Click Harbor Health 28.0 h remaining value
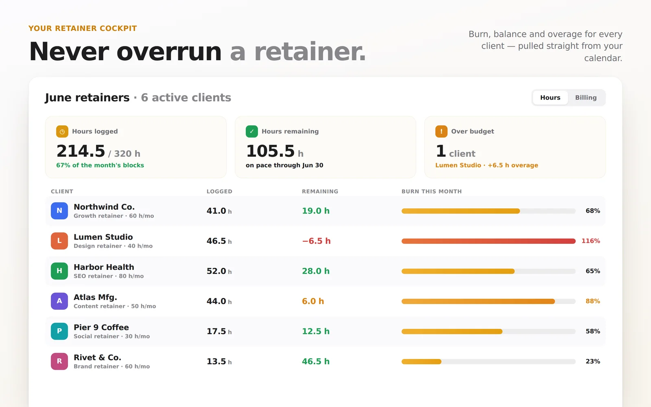The height and width of the screenshot is (407, 651). tap(316, 271)
